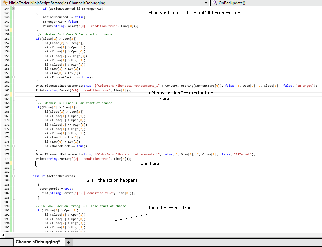Place cursor on 'actionOccurred = false;' line 146
The image size is (322, 247).
click(x=64, y=17)
